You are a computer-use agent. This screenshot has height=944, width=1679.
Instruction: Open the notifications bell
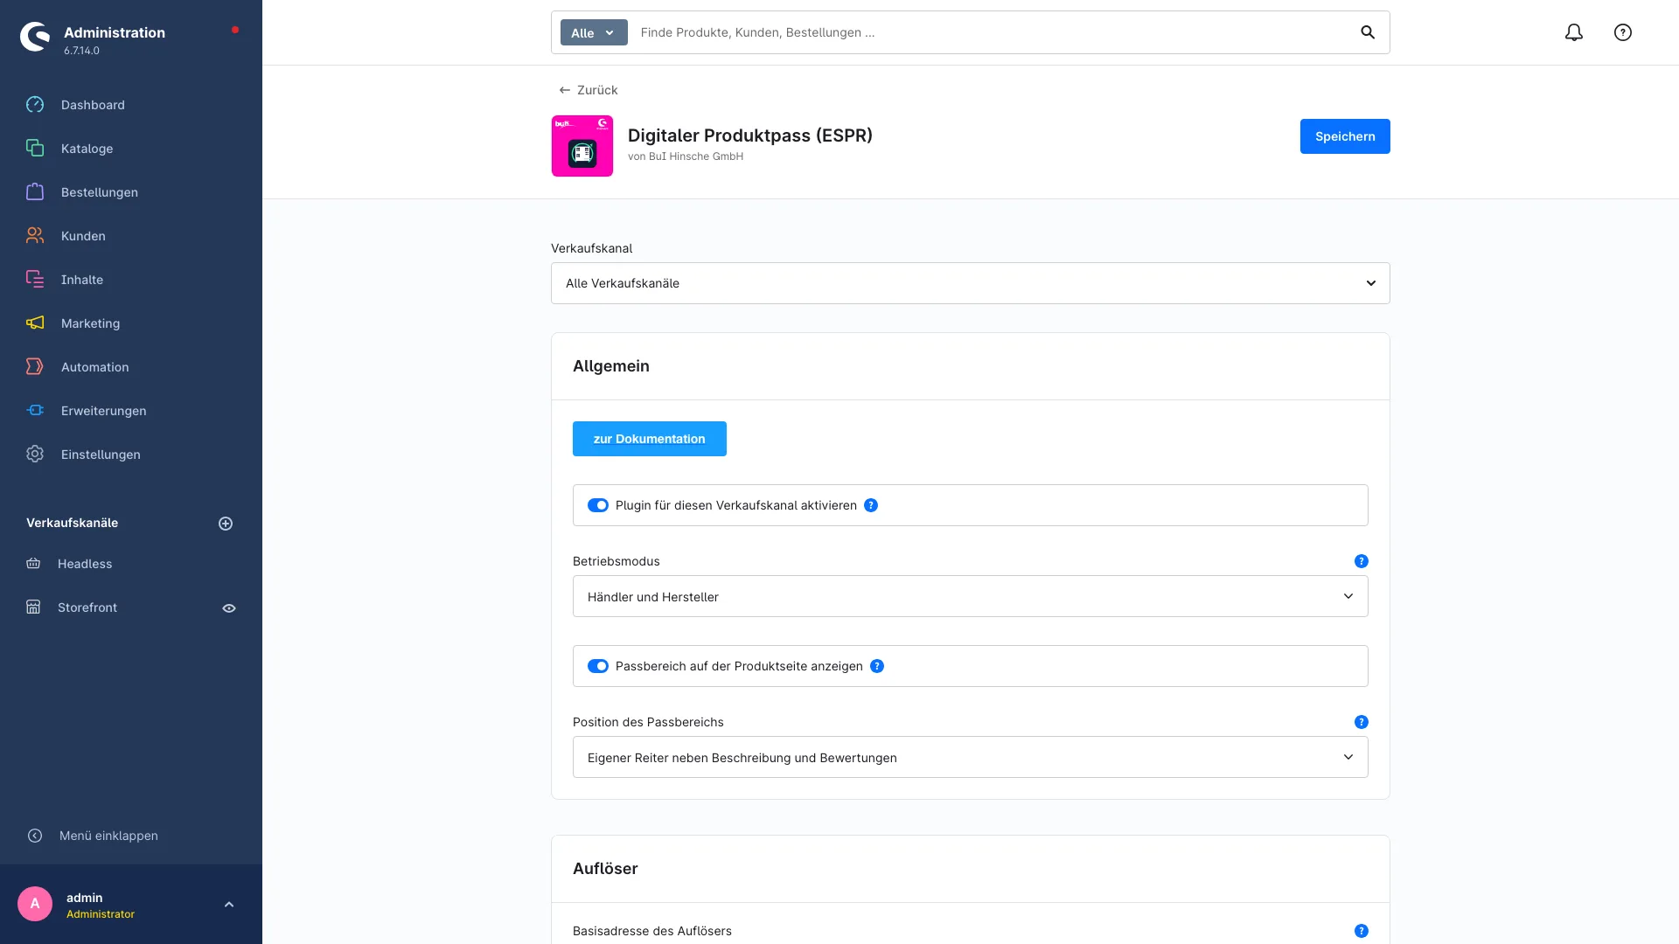pos(1574,32)
